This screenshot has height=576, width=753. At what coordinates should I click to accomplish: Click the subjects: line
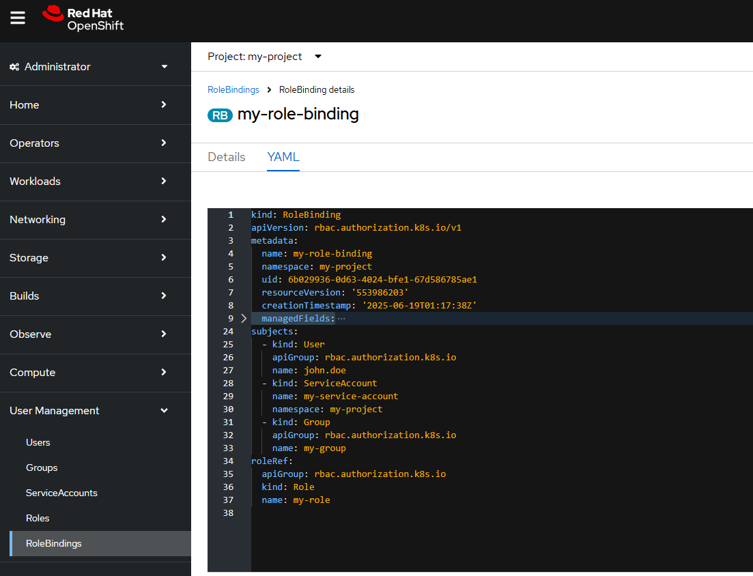click(274, 331)
